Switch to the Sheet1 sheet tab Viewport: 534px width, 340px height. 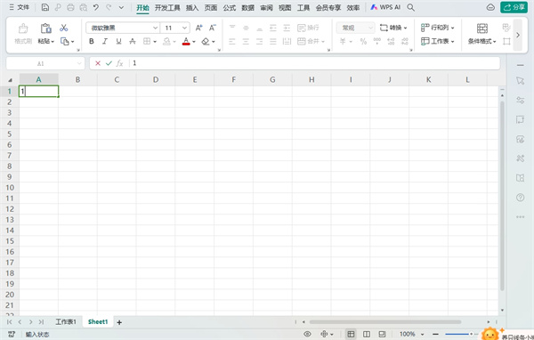point(98,321)
